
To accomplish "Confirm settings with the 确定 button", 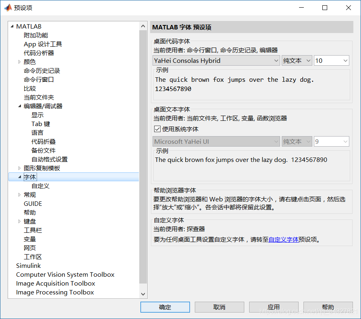I will (165, 307).
